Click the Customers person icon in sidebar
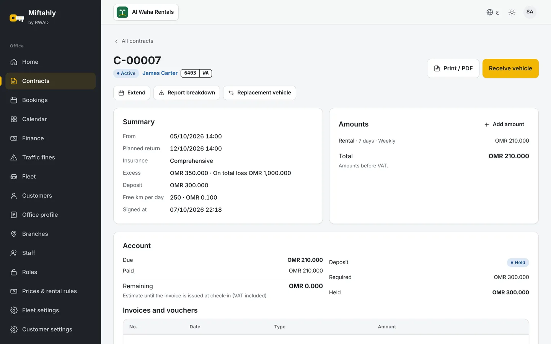Screen dimensions: 551x344 14,196
